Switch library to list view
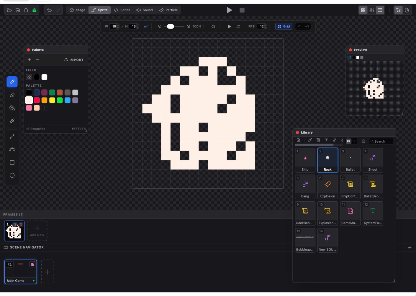The height and width of the screenshot is (296, 416). [x=354, y=141]
